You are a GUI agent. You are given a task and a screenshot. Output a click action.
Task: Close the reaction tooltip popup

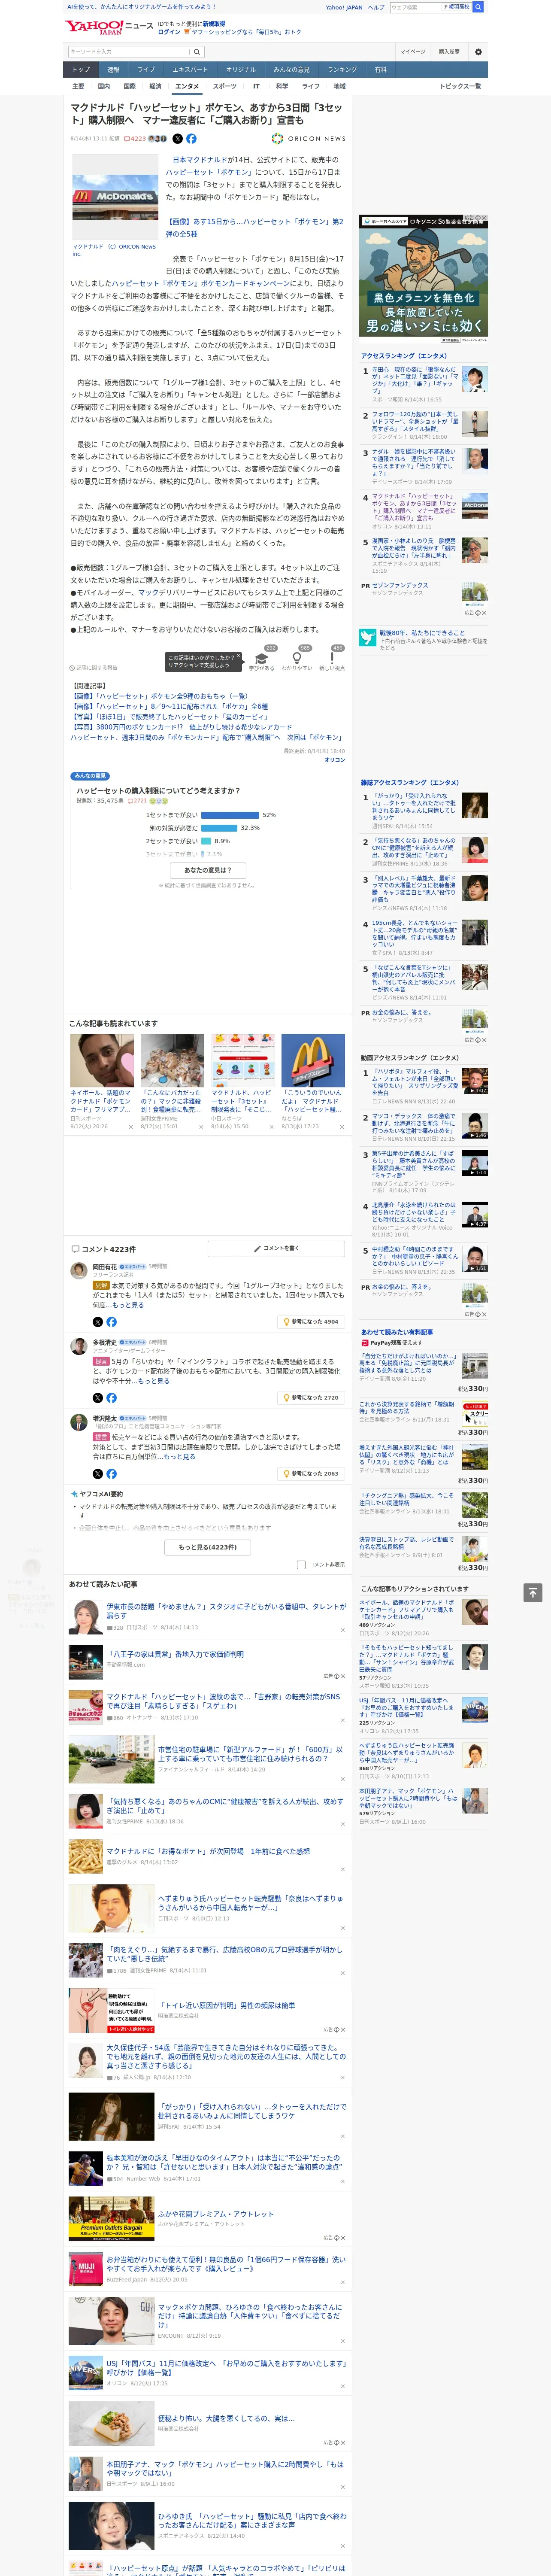click(238, 657)
